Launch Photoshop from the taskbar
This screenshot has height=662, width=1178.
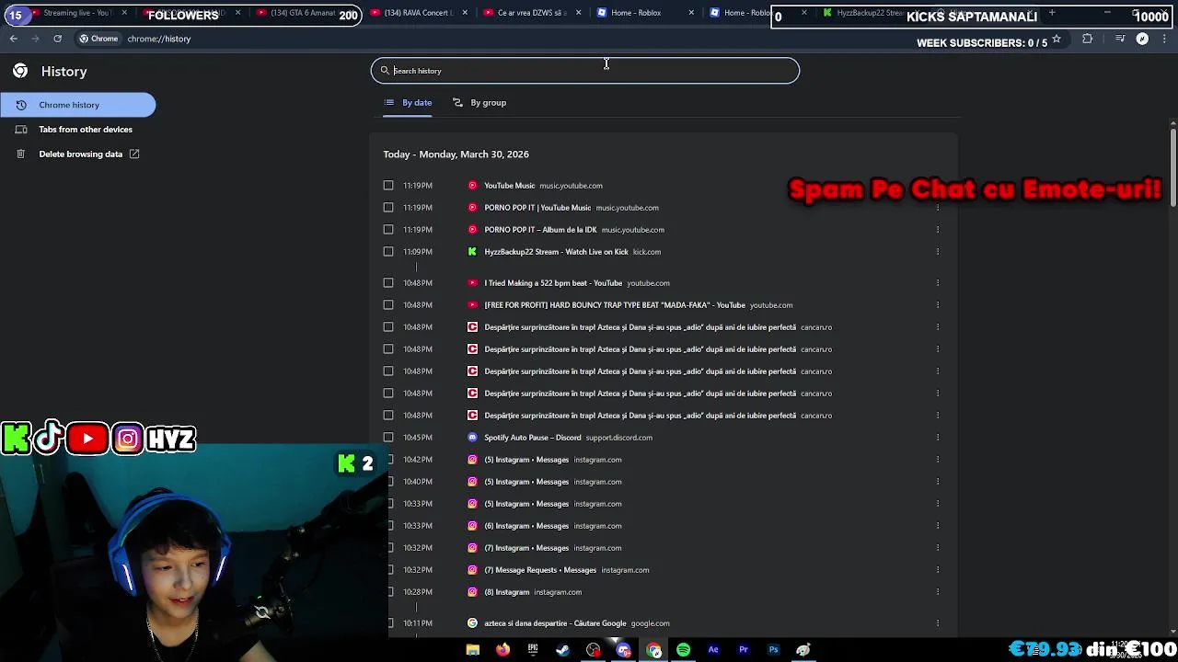(x=773, y=650)
